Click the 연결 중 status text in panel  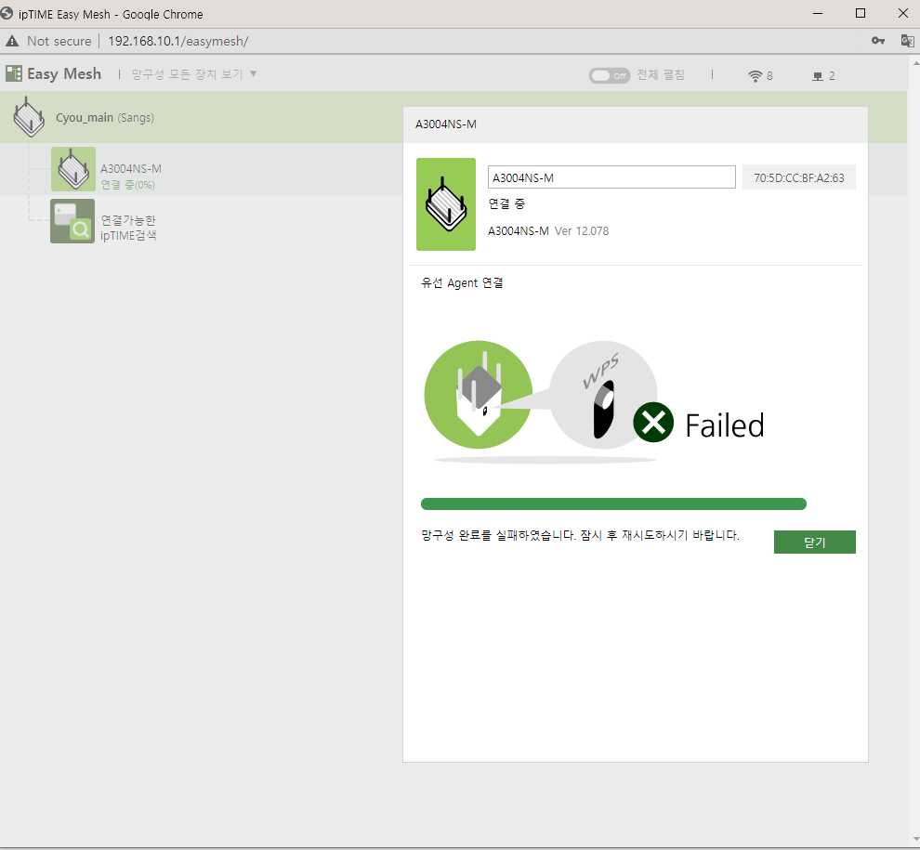click(x=506, y=203)
